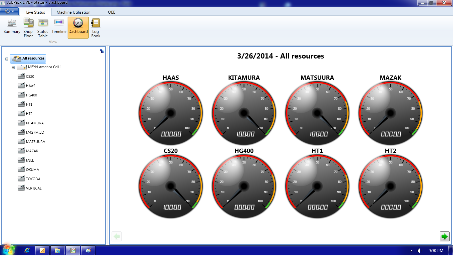Screen dimensions: 453x258
Task: Launch Internet Explorer from the taskbar
Action: coord(27,250)
